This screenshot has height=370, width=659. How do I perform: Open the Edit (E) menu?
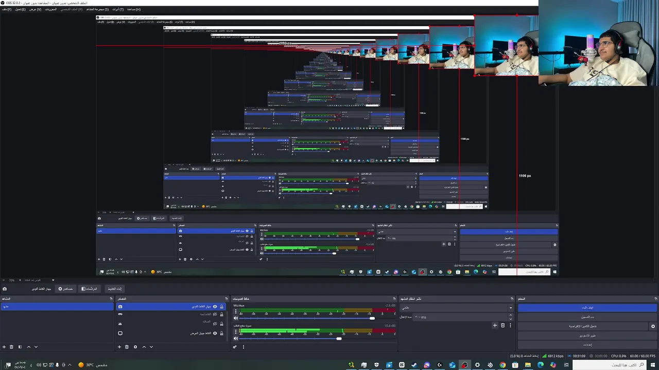(x=20, y=9)
